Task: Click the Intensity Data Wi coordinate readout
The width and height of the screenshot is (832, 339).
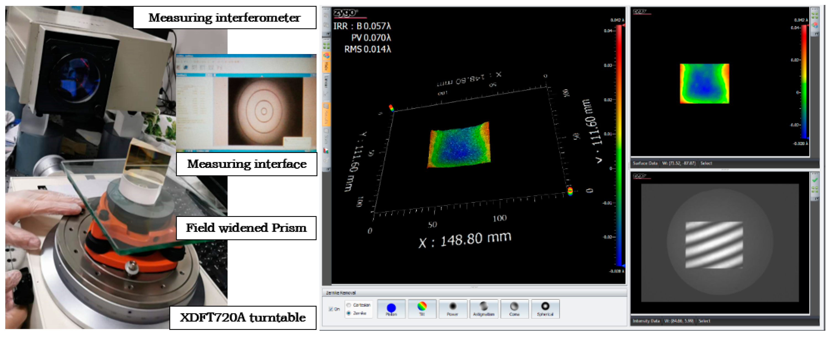Action: click(x=679, y=321)
